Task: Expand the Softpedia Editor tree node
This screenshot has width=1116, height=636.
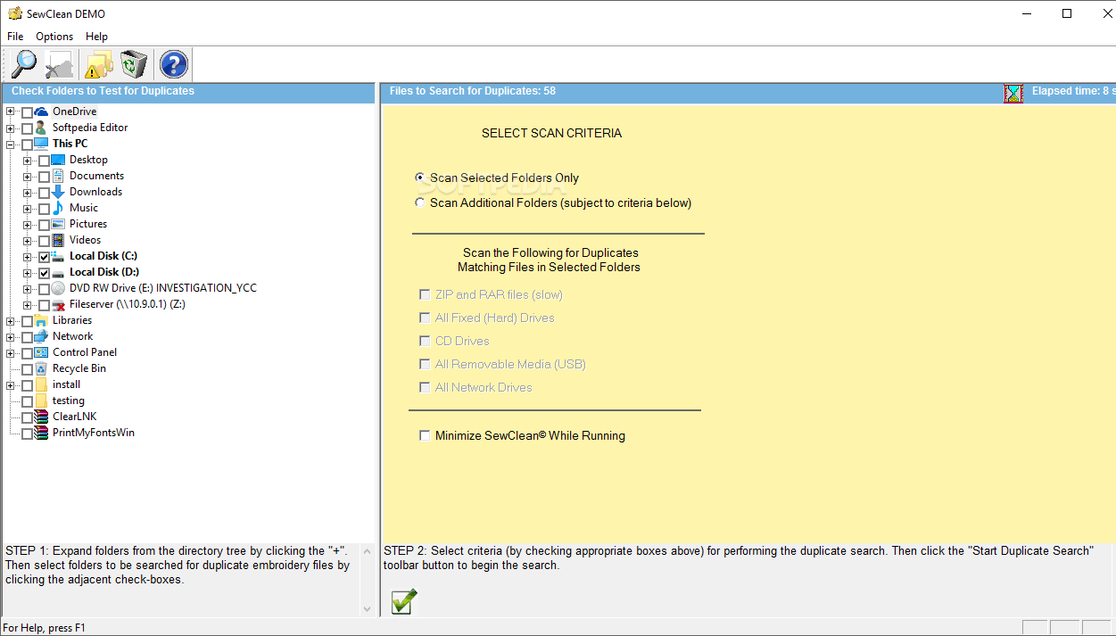Action: [11, 128]
